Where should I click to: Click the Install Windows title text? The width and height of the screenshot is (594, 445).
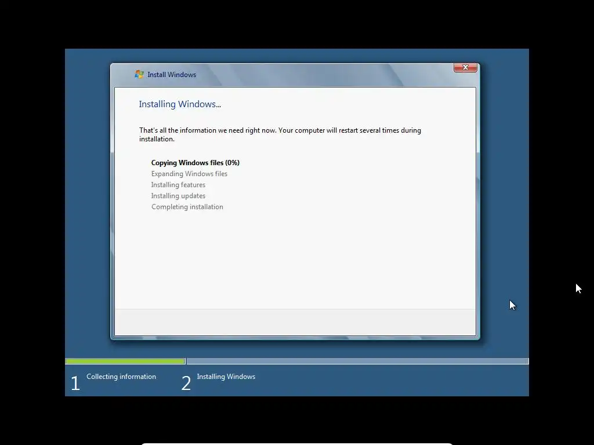click(x=172, y=75)
